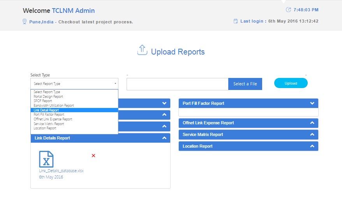
Task: Click the calendar icon beside Last login
Action: (x=235, y=21)
